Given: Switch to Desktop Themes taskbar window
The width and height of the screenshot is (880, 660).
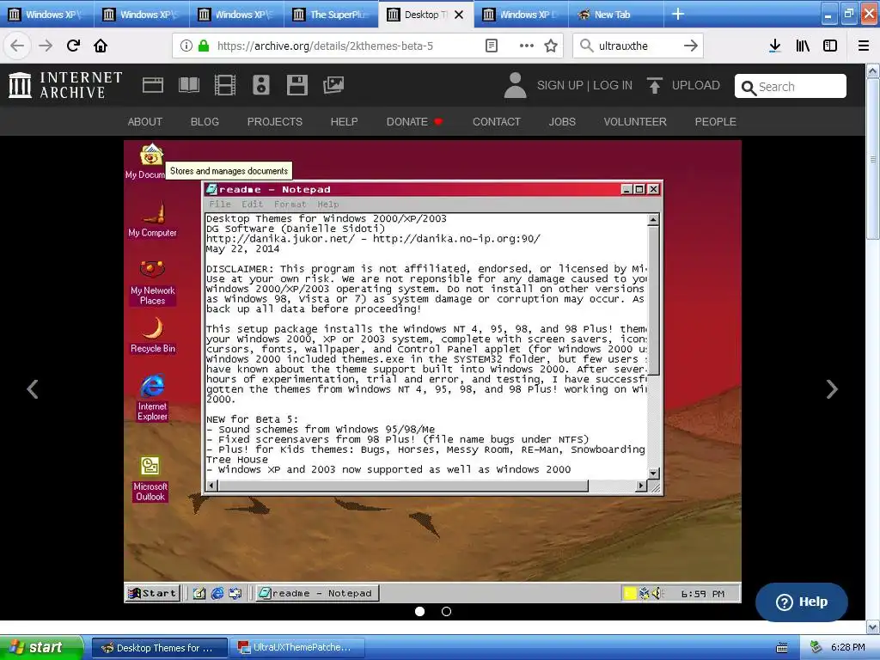Looking at the screenshot, I should (x=160, y=648).
